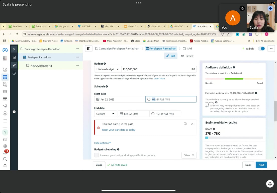Screen dimensions: 277x193
Task: Show info for Reach estimate
Action: [x=214, y=129]
